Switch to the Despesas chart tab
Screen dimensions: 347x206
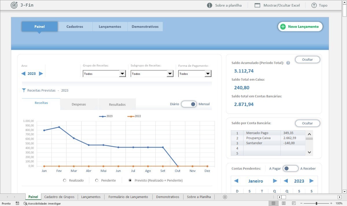point(79,104)
